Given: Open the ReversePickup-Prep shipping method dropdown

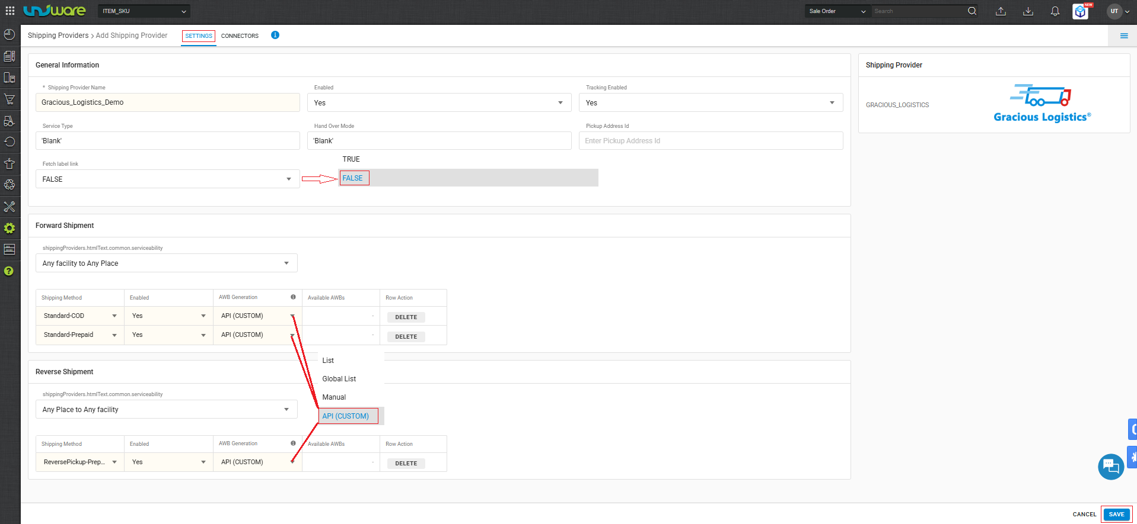Looking at the screenshot, I should pyautogui.click(x=80, y=462).
